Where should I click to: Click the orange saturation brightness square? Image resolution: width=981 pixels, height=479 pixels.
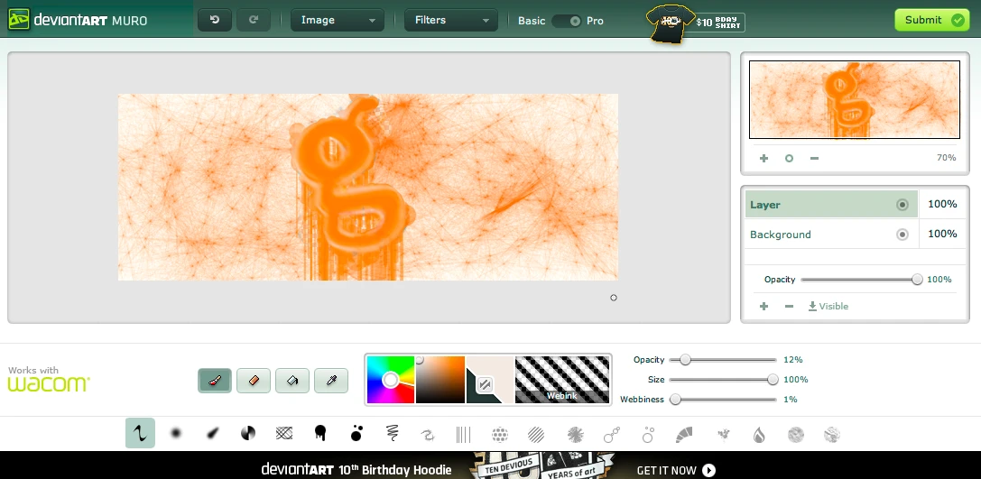click(440, 380)
